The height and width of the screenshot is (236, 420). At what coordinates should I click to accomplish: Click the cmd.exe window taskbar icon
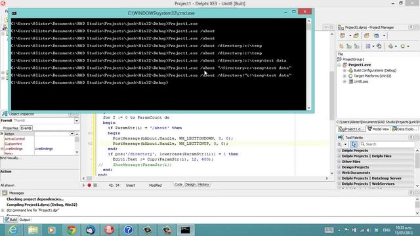click(185, 230)
